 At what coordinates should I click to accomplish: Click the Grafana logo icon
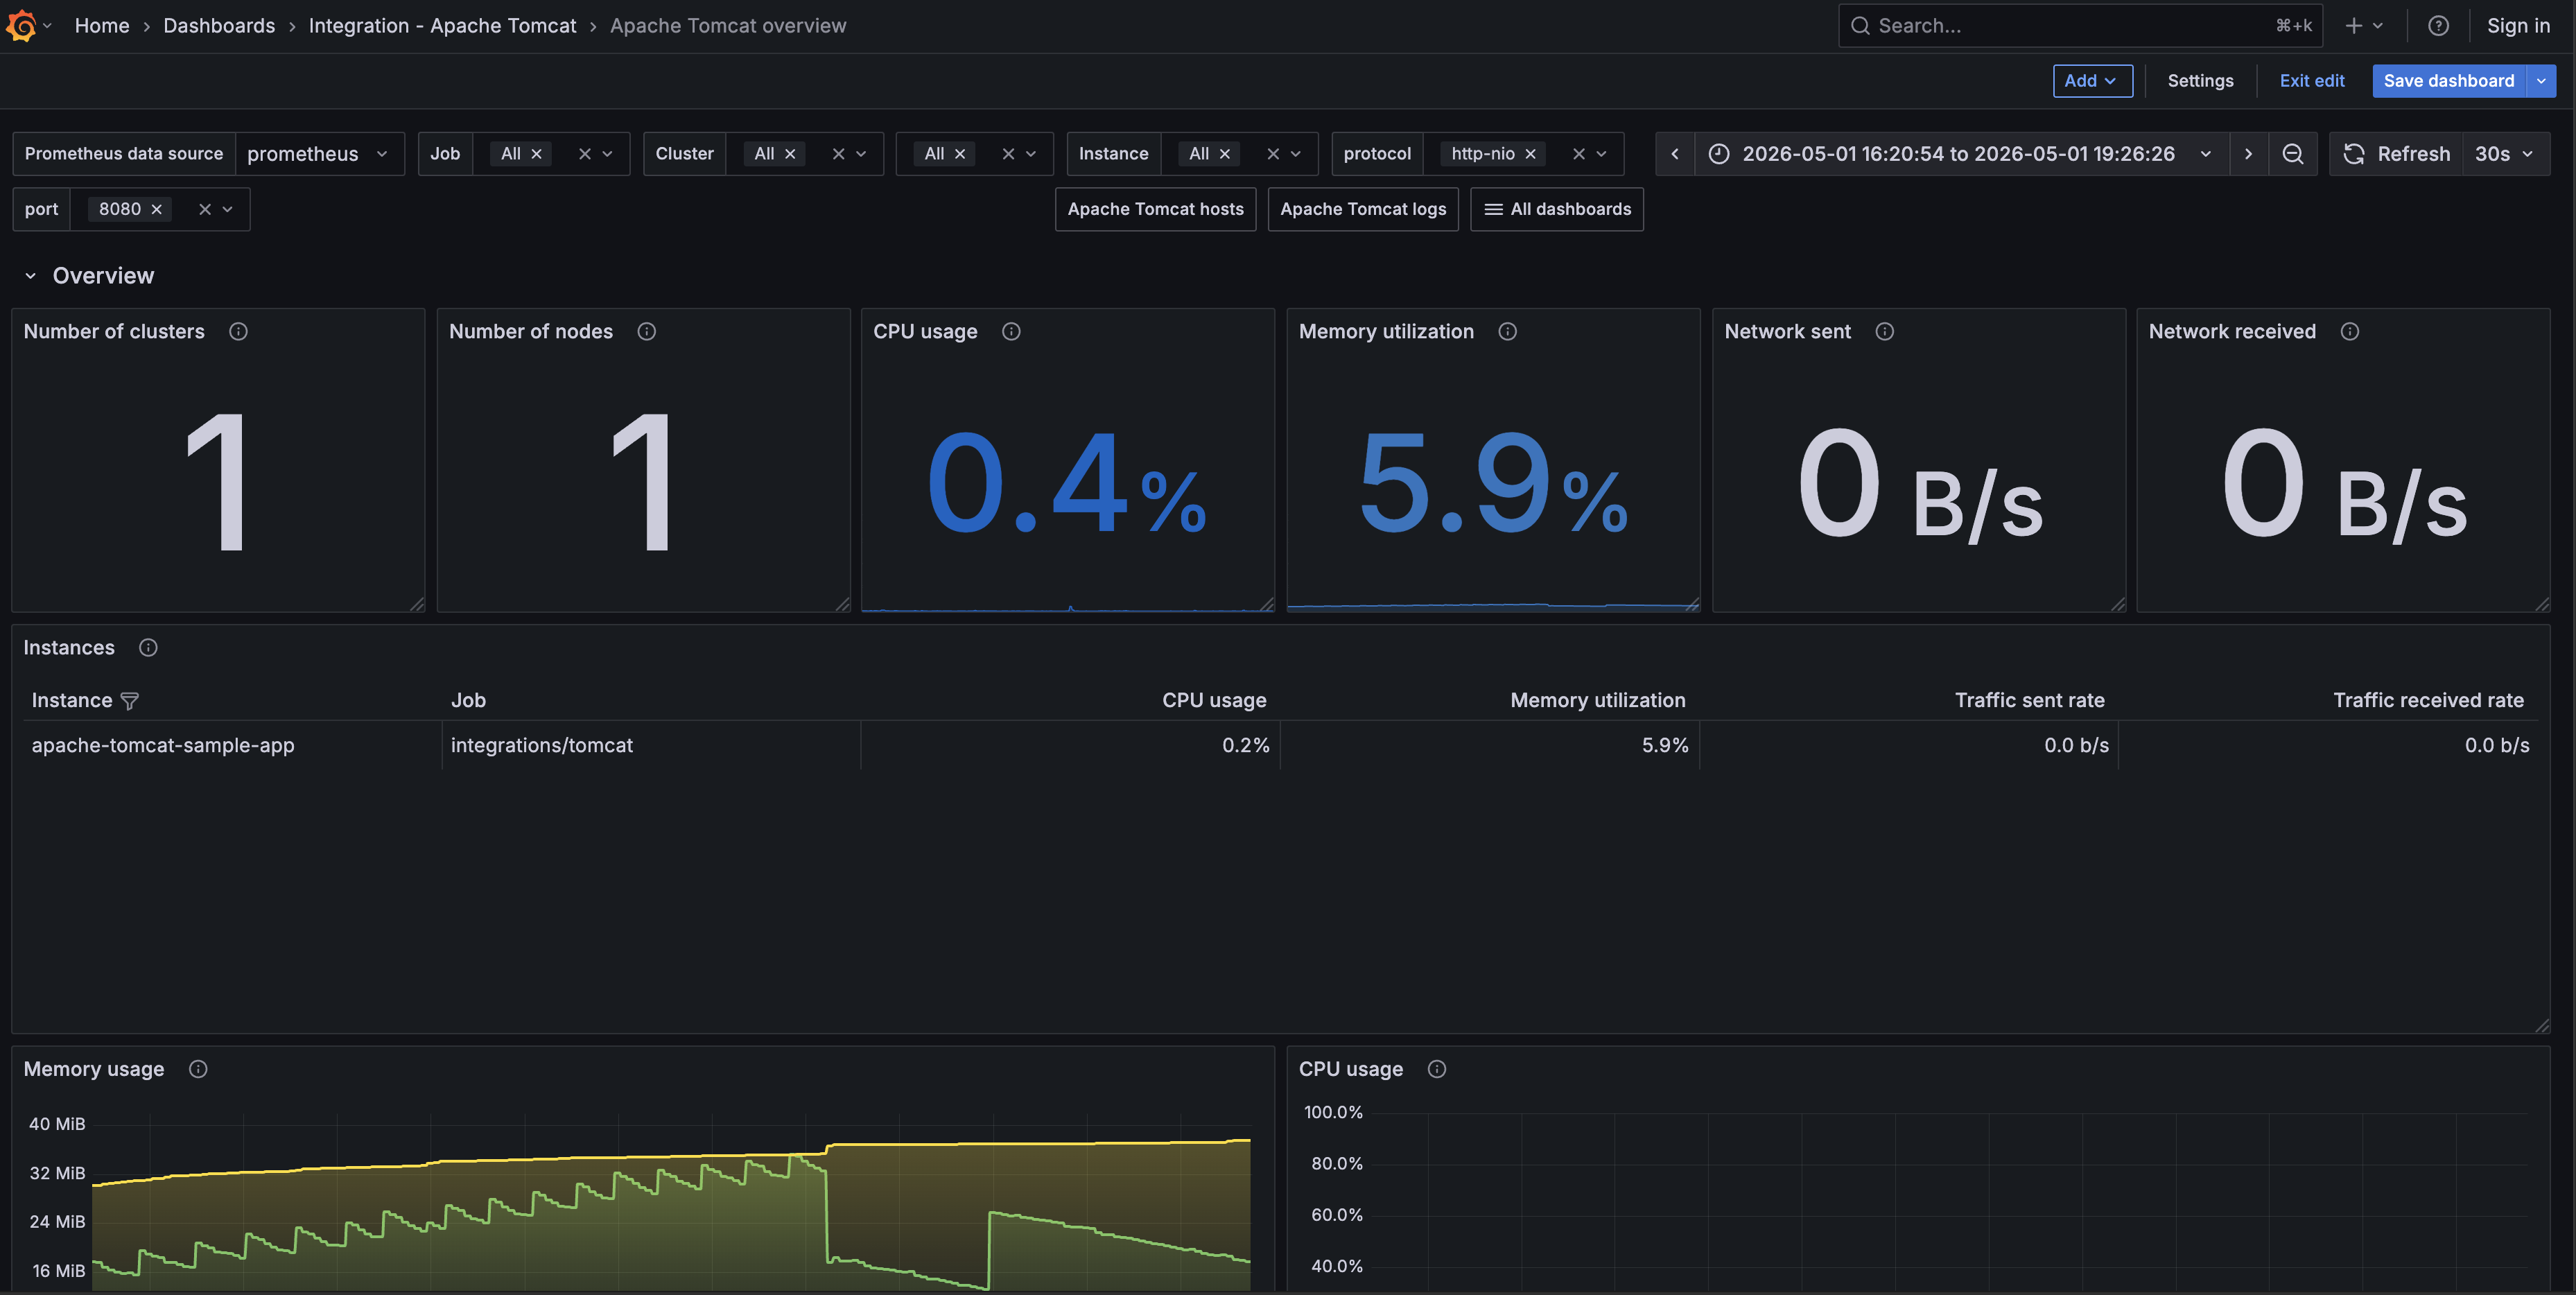click(x=21, y=26)
